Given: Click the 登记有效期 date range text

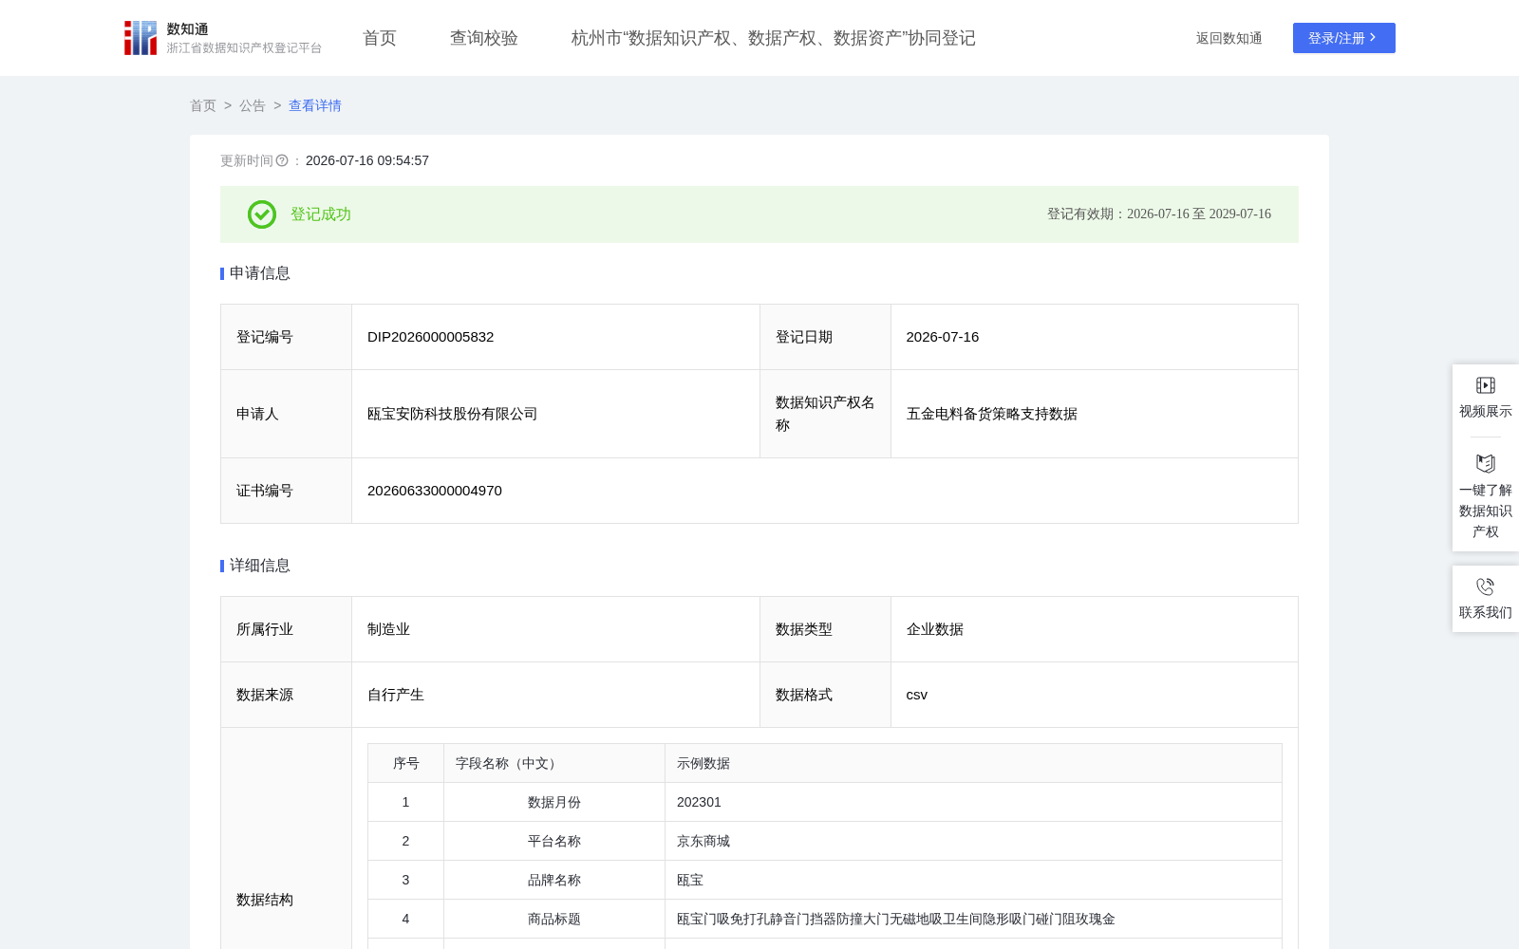Looking at the screenshot, I should coord(1159,214).
